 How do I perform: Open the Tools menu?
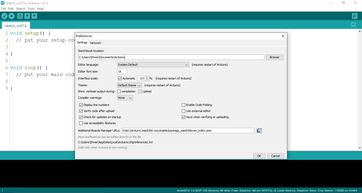[x=31, y=9]
